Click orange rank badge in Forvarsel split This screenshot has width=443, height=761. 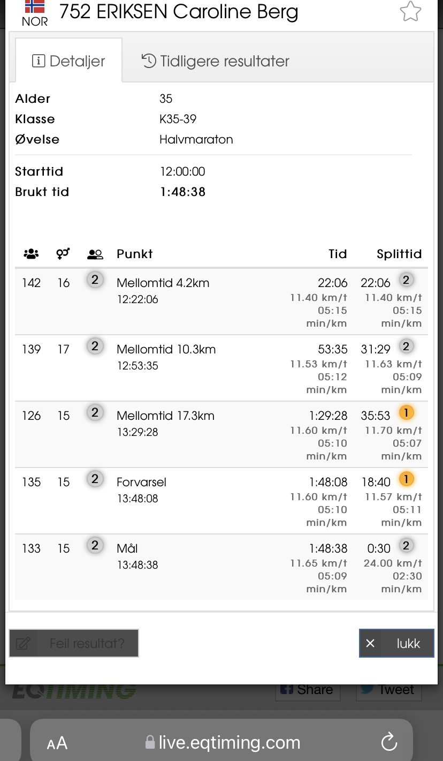(406, 479)
